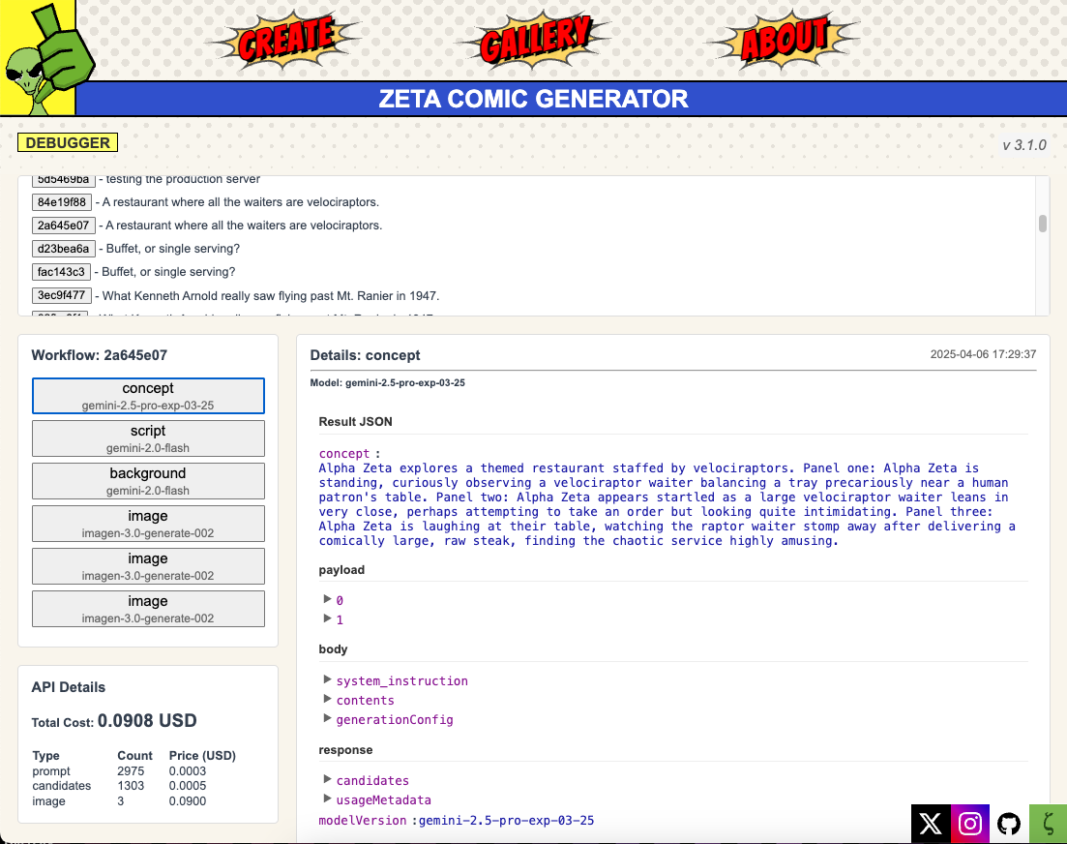Click the 'Buffet, or single serving?' d23bea6a description
Viewport: 1067px width, 844px height.
tap(173, 249)
